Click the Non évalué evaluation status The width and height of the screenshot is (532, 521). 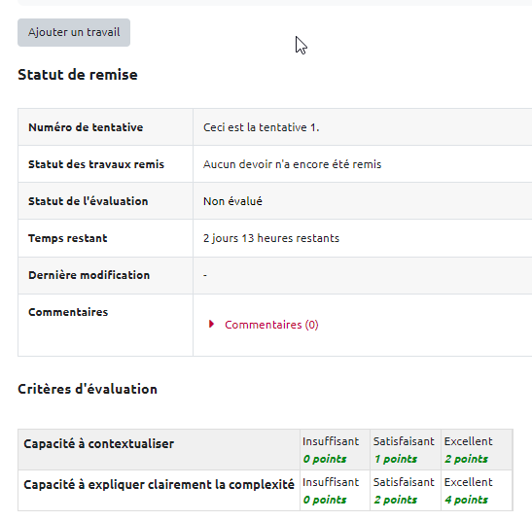232,201
